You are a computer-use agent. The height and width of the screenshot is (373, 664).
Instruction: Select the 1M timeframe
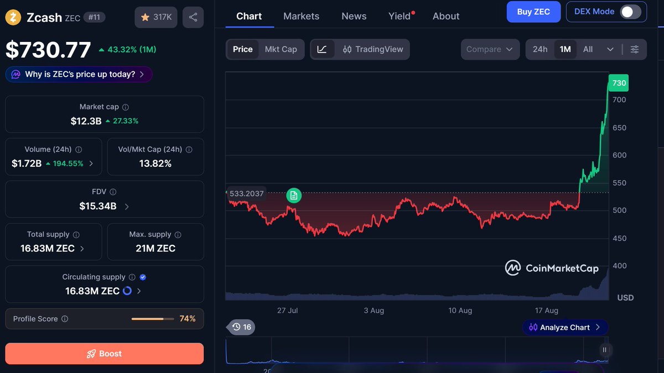coord(565,49)
